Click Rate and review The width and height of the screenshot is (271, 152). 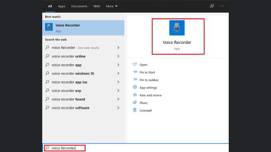coord(151,95)
